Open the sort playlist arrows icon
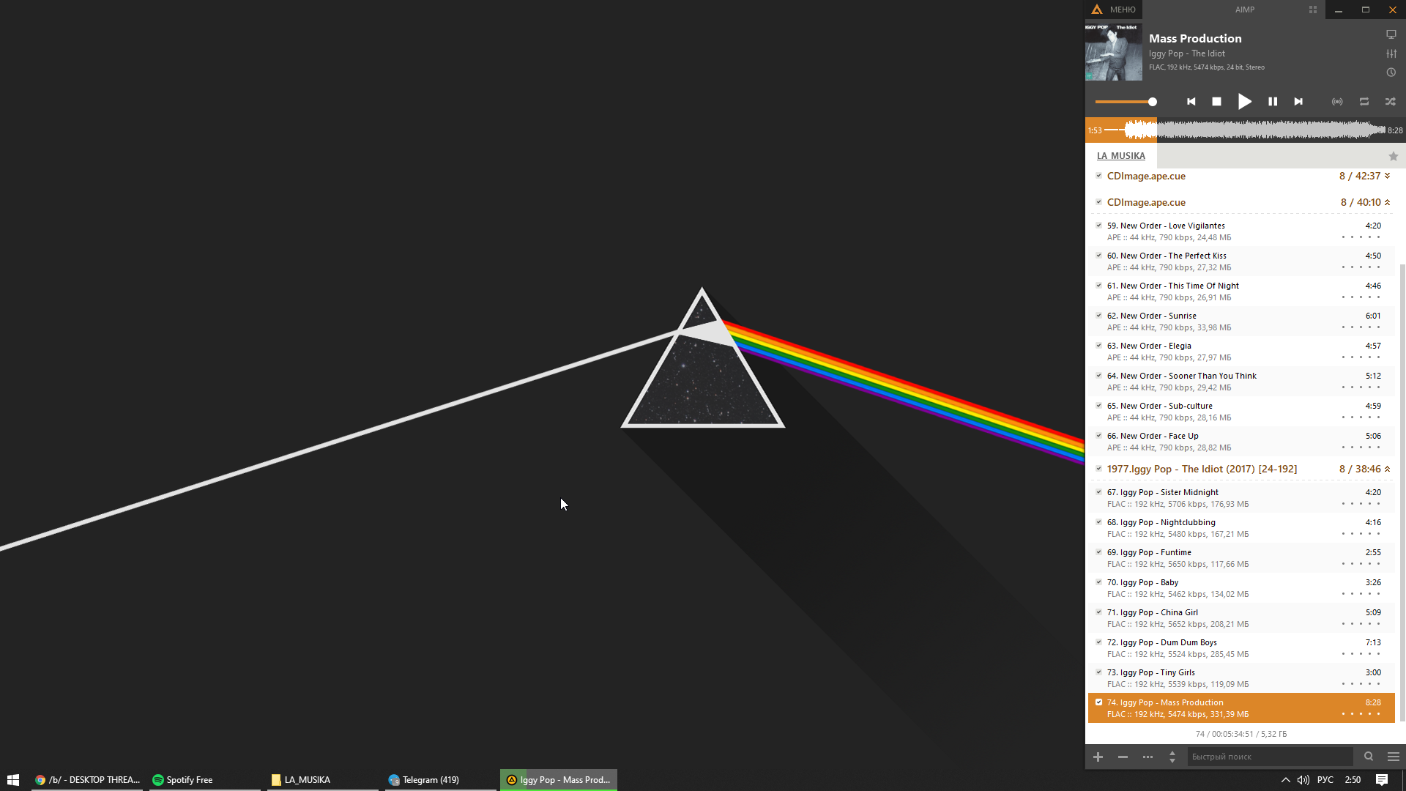 tap(1172, 757)
